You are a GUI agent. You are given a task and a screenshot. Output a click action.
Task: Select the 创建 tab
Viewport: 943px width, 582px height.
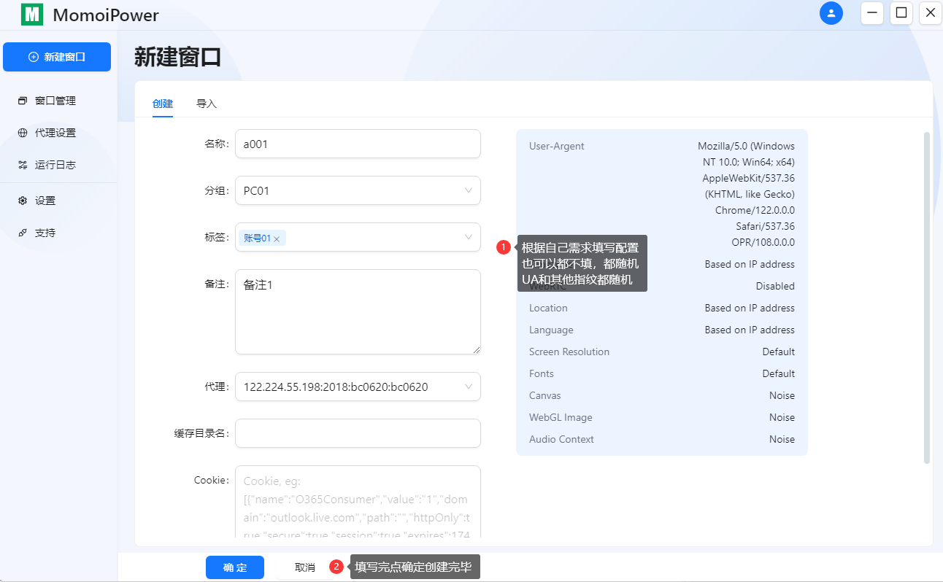pos(162,104)
